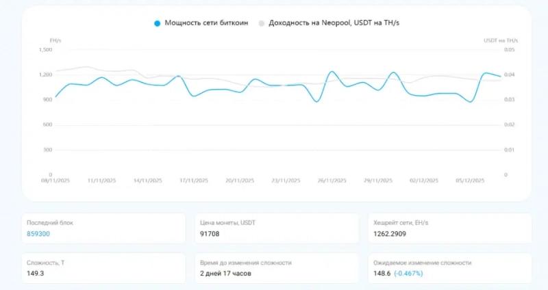The image size is (548, 290).
Task: Click the 20/11/2025 date on x-axis
Action: [x=240, y=181]
